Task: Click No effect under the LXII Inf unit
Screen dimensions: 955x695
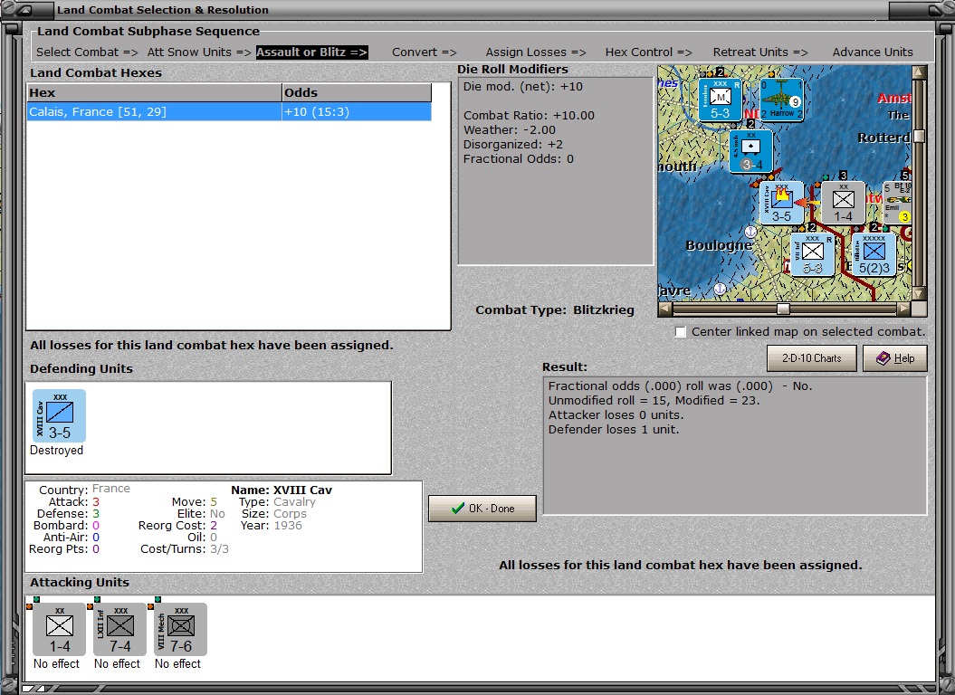Action: tap(117, 664)
